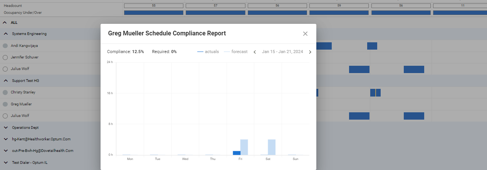Close the Schedule Compliance Report dialog
Viewport: 487px width, 170px height.
tap(305, 34)
